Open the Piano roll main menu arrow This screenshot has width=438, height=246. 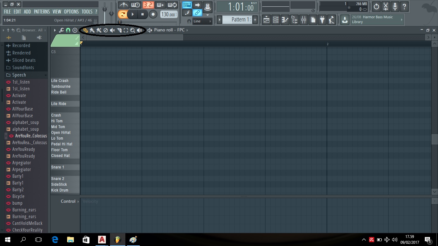(55, 30)
